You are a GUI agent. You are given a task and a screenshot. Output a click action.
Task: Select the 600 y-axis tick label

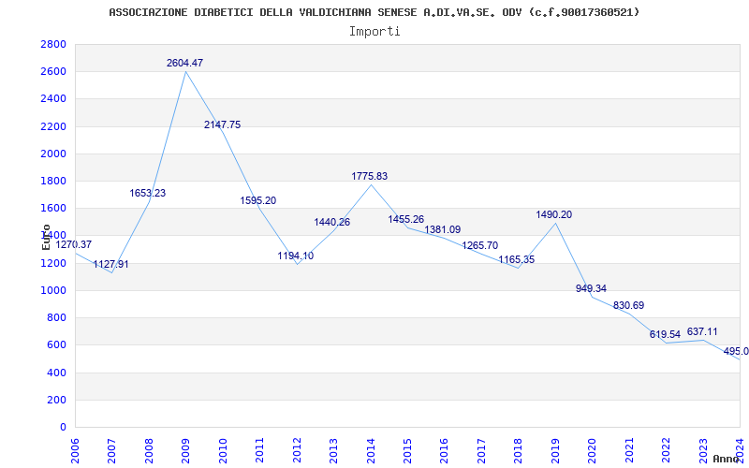57,344
